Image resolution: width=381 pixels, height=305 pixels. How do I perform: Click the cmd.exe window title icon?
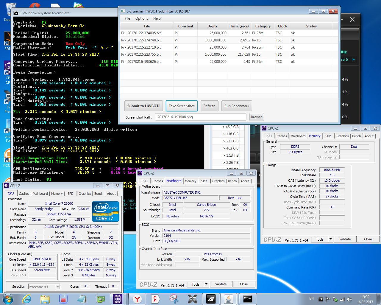click(x=16, y=13)
